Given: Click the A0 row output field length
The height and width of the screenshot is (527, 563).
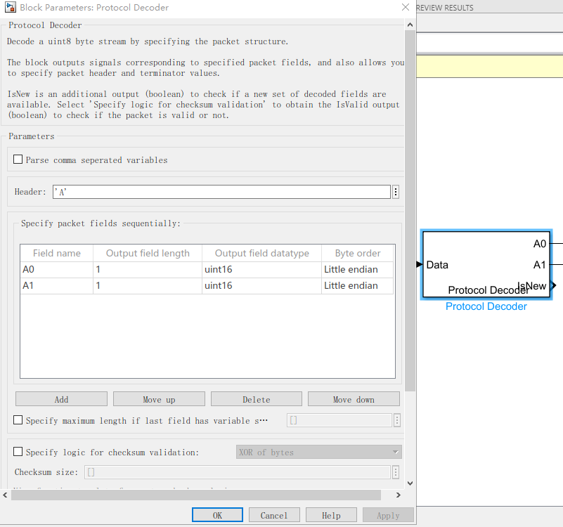Looking at the screenshot, I should coord(148,270).
